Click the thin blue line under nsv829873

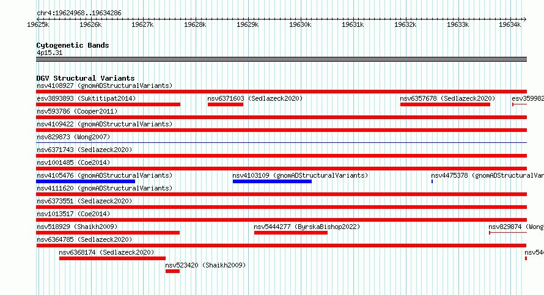click(x=281, y=142)
